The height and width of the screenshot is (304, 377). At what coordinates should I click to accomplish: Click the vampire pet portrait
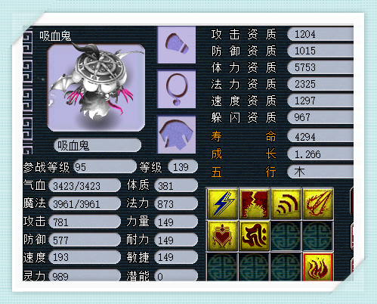[96, 88]
